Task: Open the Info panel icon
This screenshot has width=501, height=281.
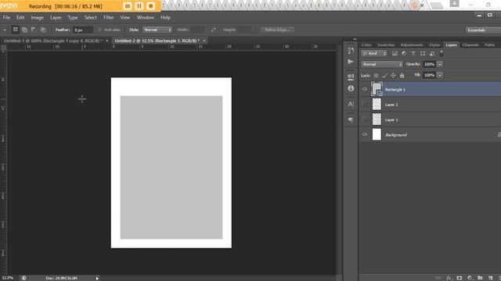Action: [x=351, y=88]
